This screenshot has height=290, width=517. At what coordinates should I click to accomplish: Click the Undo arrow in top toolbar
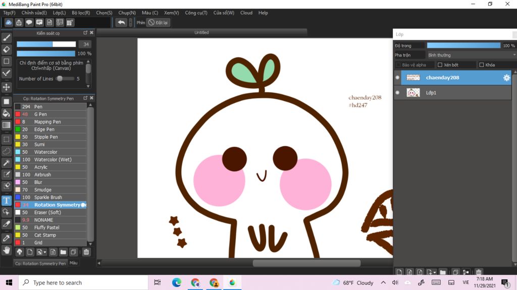(x=121, y=23)
